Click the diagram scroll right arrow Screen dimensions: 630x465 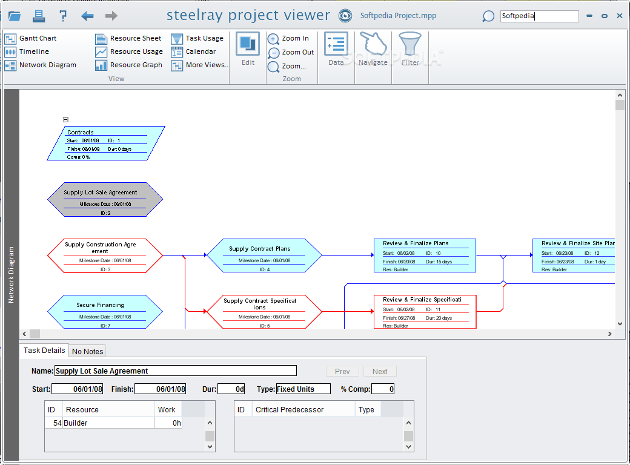(x=609, y=334)
